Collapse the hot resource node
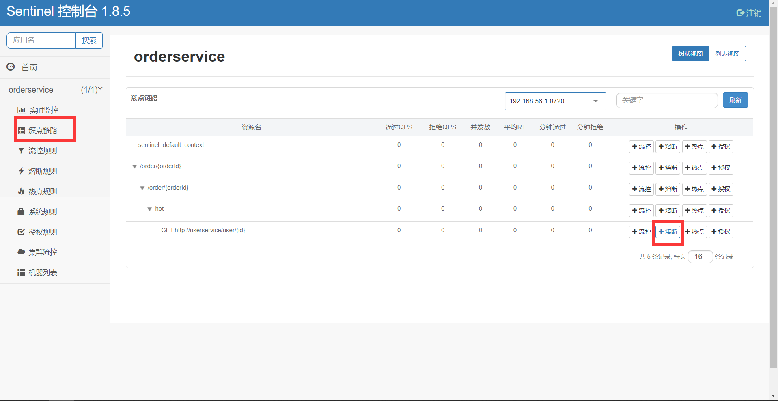The height and width of the screenshot is (401, 778). [x=149, y=209]
